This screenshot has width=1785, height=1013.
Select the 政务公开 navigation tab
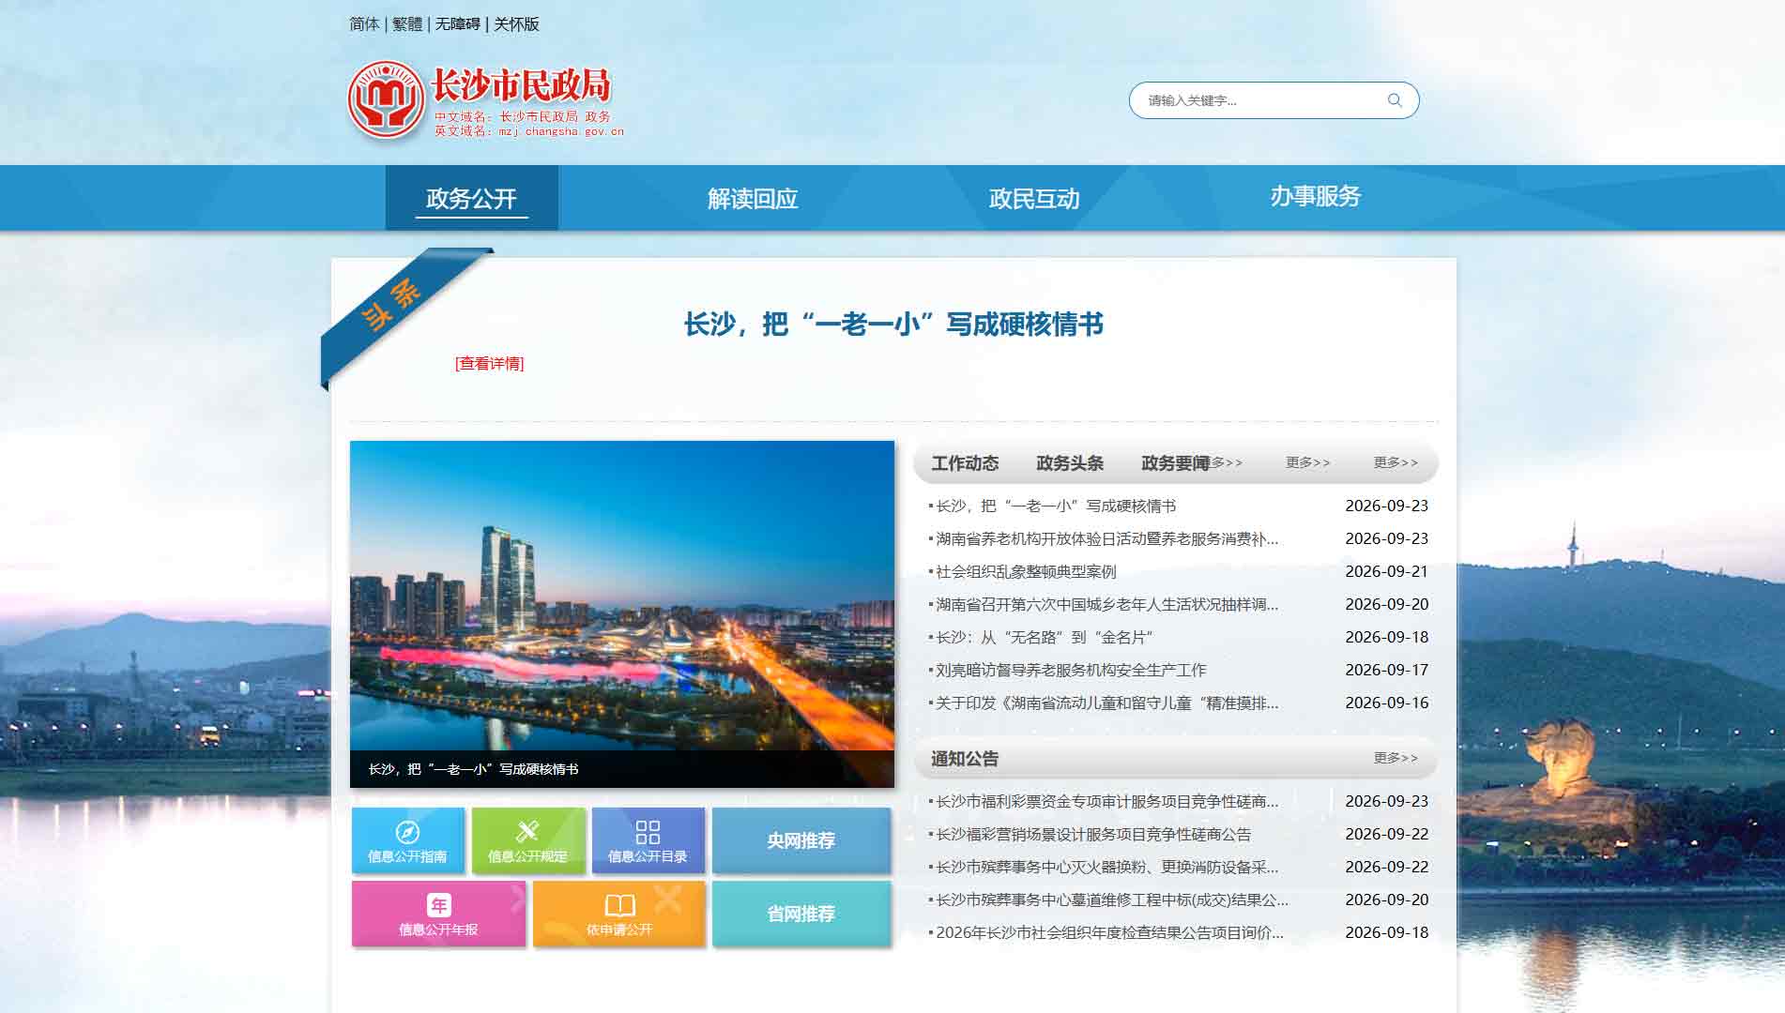point(471,198)
